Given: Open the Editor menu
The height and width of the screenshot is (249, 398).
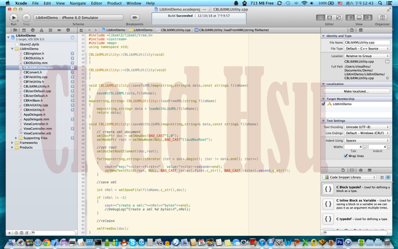Looking at the screenshot, I should 96,3.
